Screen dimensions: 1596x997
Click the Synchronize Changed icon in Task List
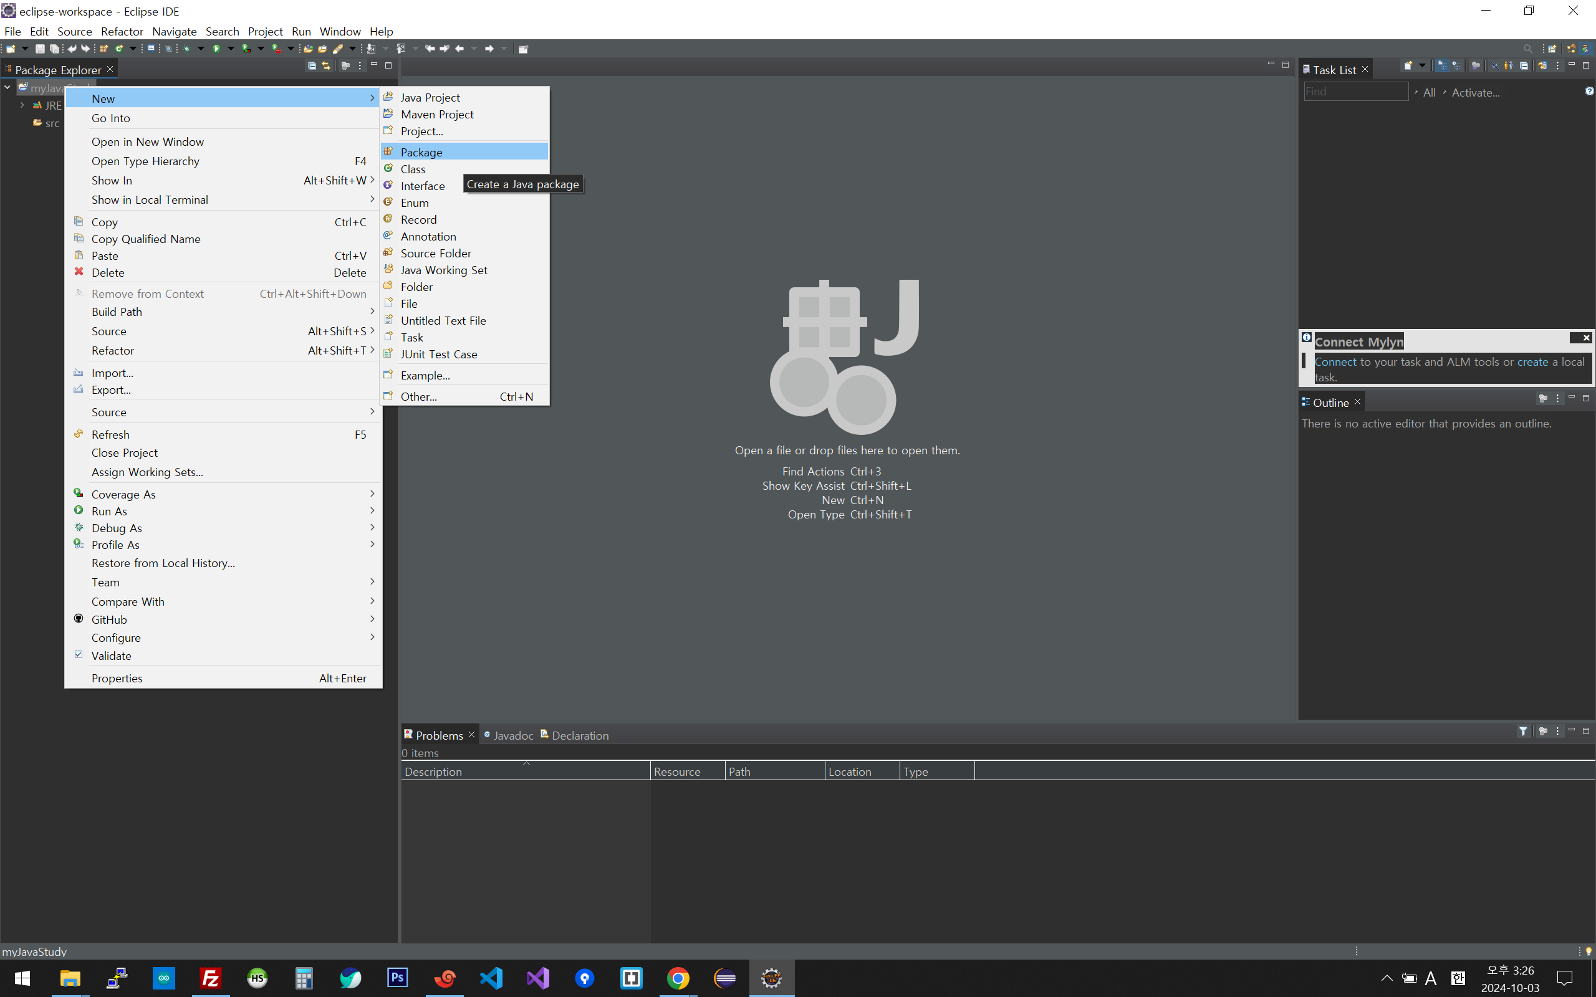(1542, 66)
